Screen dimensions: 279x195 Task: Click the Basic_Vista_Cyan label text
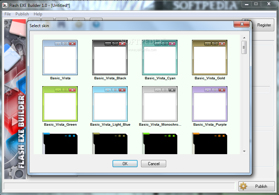click(x=160, y=78)
